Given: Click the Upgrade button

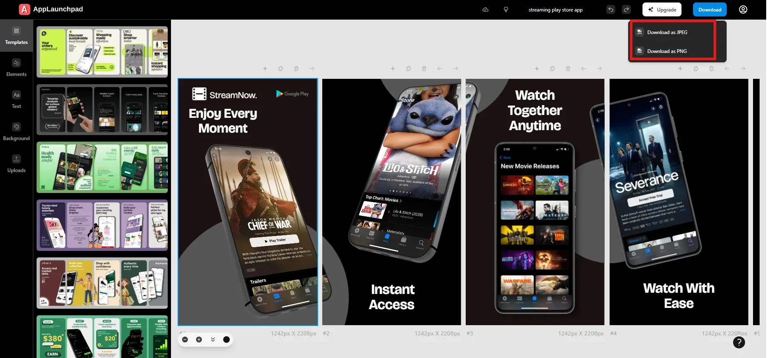Looking at the screenshot, I should [x=662, y=9].
